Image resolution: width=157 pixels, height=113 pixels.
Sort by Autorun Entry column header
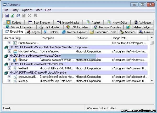21,38
